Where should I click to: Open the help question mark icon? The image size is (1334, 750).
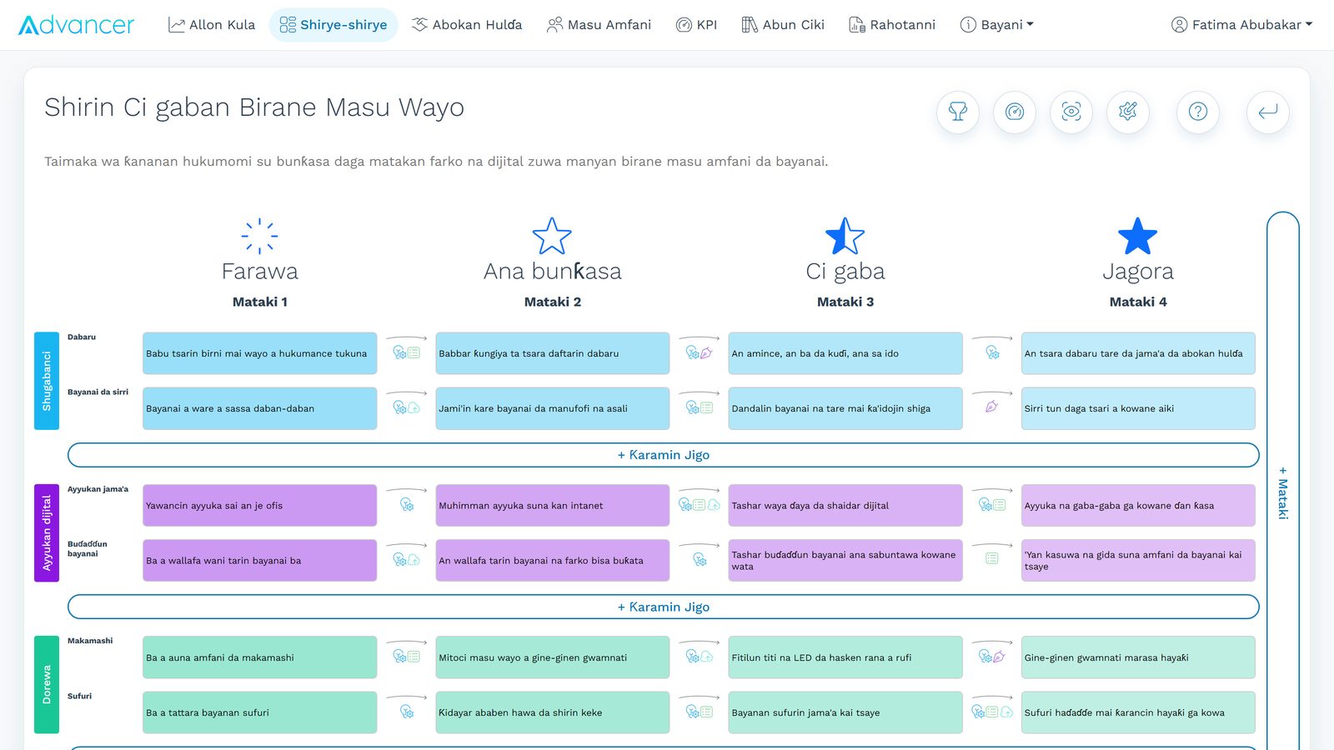pyautogui.click(x=1198, y=112)
